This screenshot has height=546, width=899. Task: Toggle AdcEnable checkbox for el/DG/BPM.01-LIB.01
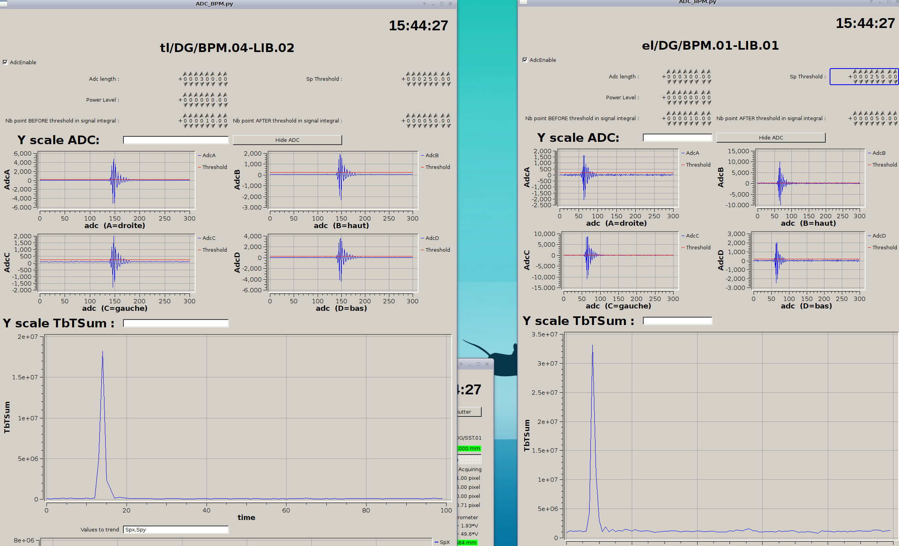click(x=525, y=60)
